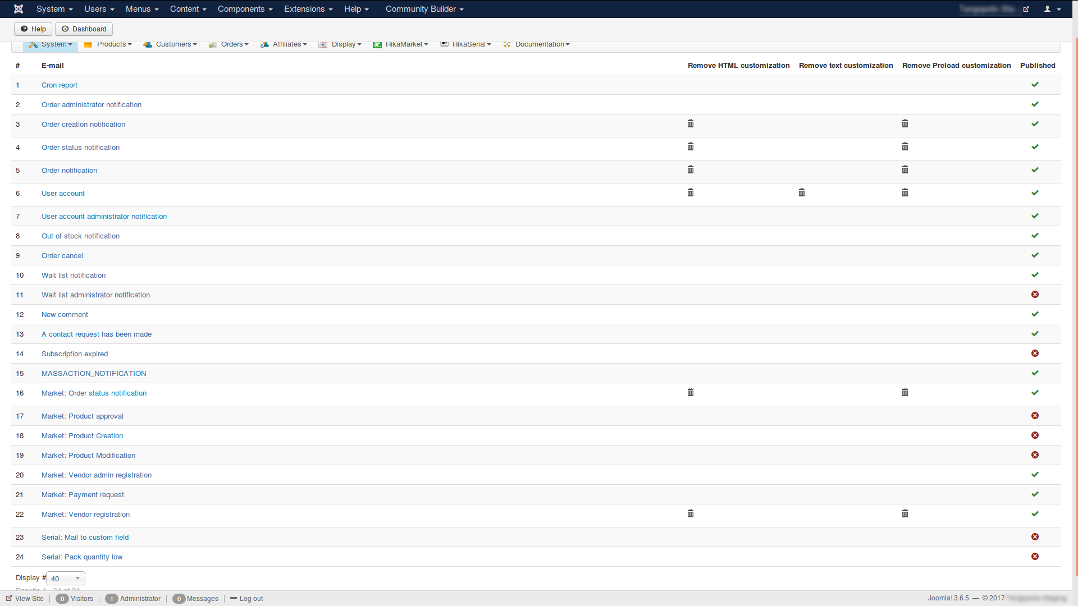Click the page vertical scrollbar
The width and height of the screenshot is (1078, 606).
pos(1075,303)
